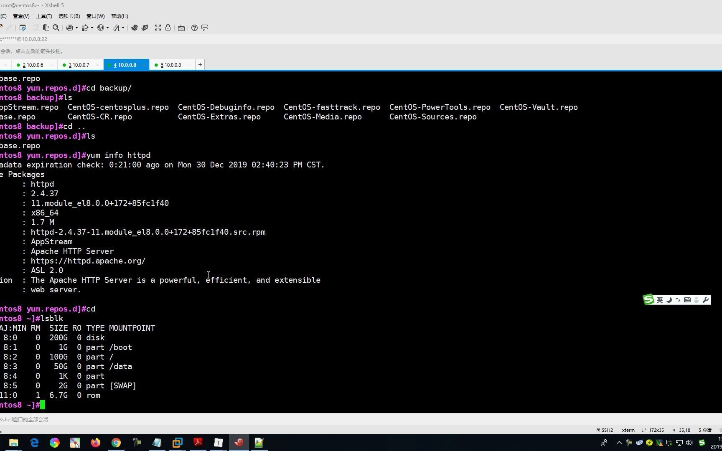Open the 窗口(W) menu
The height and width of the screenshot is (451, 722).
[x=96, y=16]
